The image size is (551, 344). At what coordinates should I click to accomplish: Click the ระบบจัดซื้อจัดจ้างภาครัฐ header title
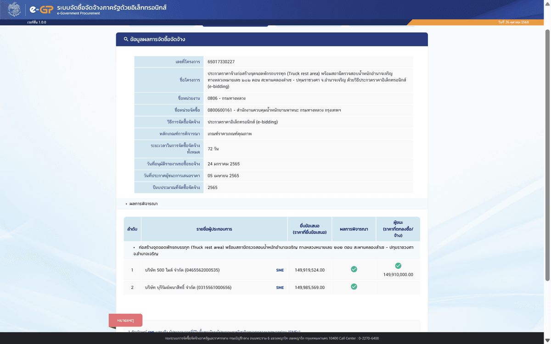click(112, 8)
